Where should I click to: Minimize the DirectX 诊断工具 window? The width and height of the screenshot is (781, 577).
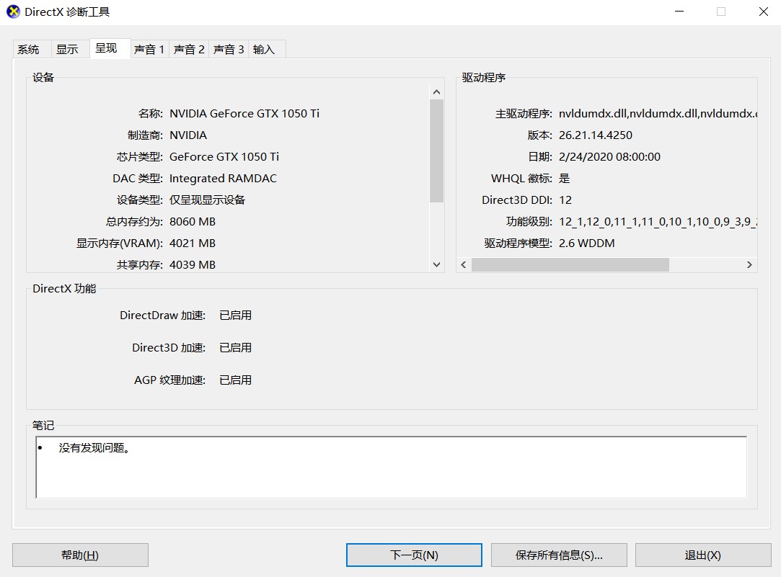(679, 12)
